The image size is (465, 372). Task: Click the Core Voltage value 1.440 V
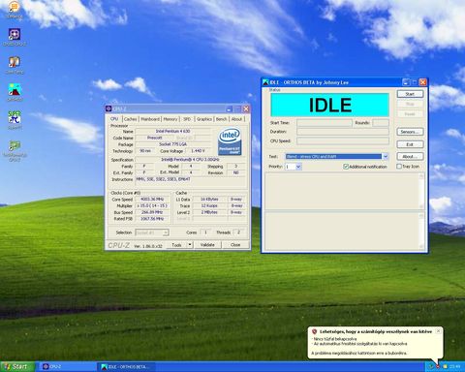click(198, 151)
